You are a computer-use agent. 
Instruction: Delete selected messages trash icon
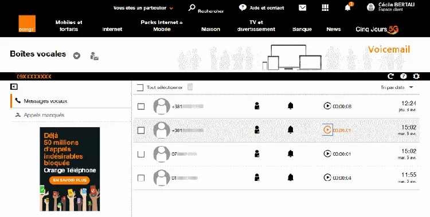pos(190,87)
